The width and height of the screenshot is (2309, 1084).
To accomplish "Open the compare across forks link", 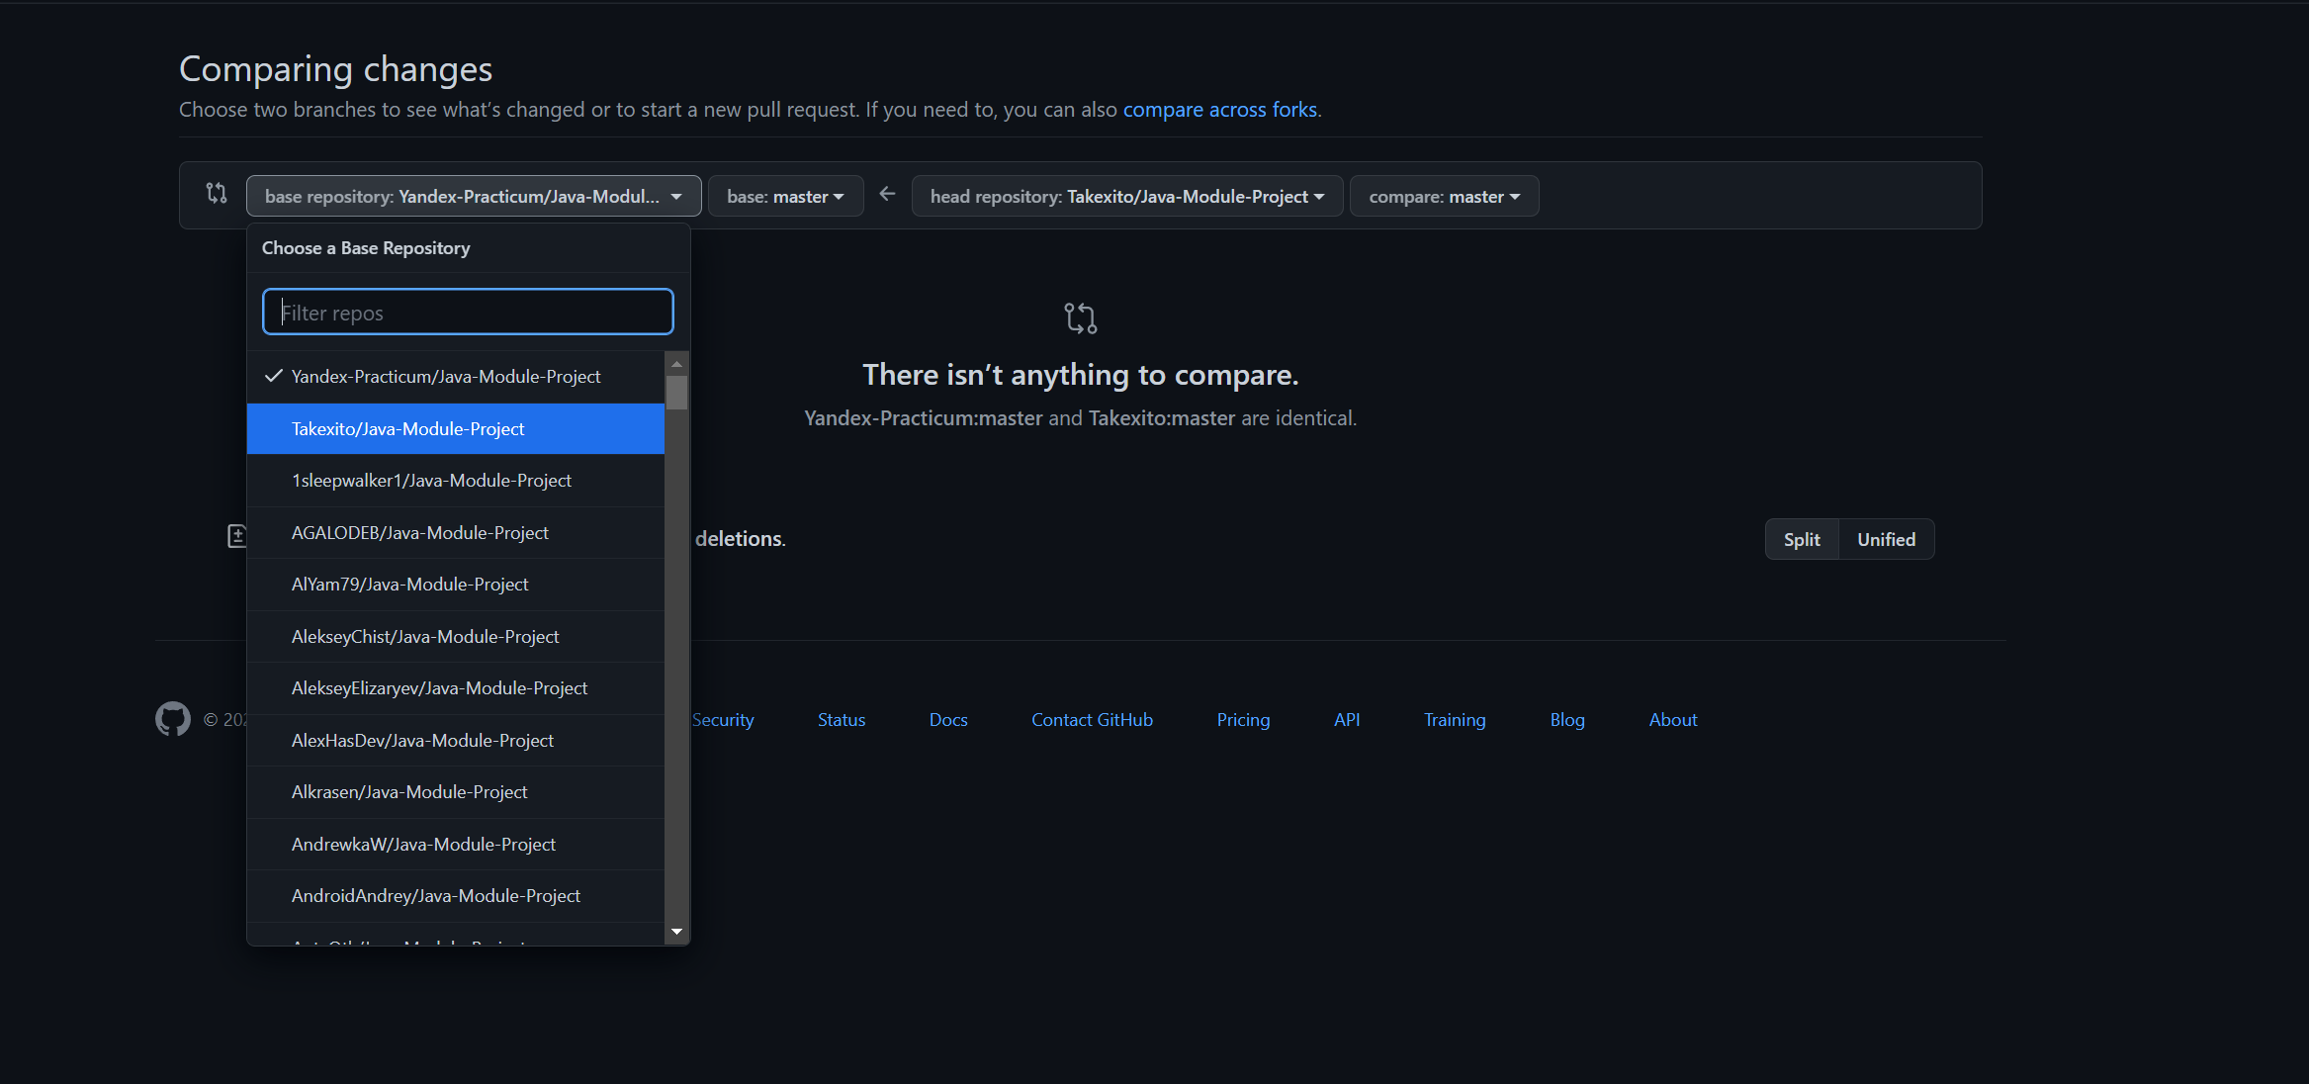I will point(1219,109).
